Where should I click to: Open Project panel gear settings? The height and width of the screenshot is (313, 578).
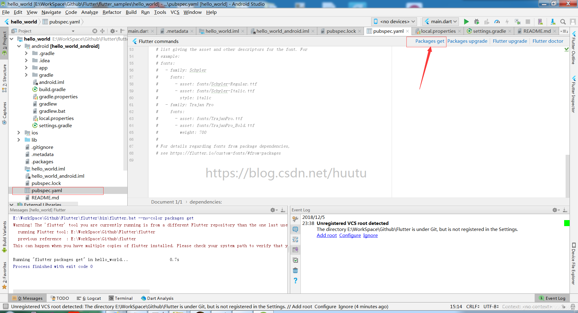coord(113,31)
